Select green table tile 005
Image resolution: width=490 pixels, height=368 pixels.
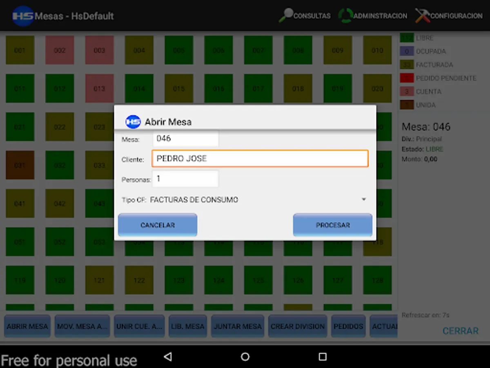179,50
